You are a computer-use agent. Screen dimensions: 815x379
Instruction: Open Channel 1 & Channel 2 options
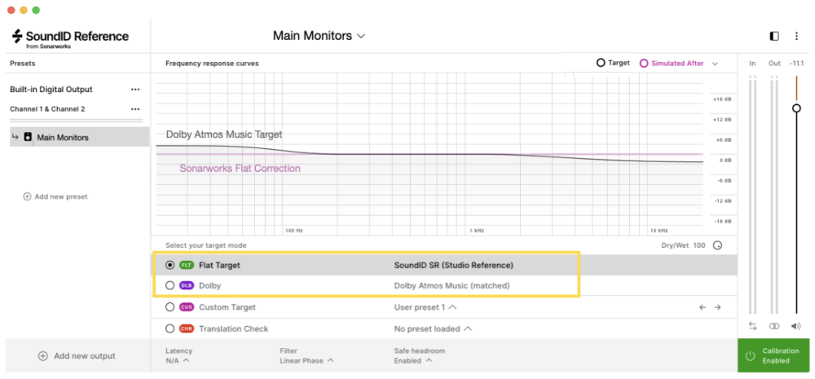pyautogui.click(x=135, y=109)
